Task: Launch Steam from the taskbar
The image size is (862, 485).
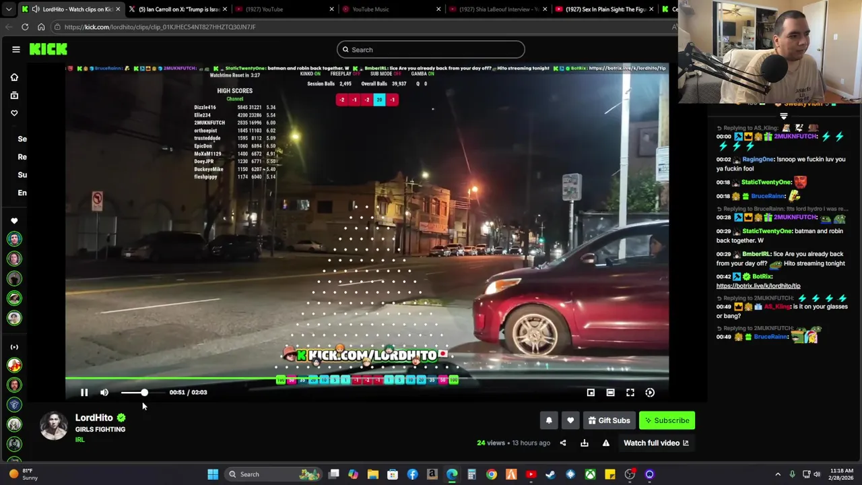Action: point(550,474)
